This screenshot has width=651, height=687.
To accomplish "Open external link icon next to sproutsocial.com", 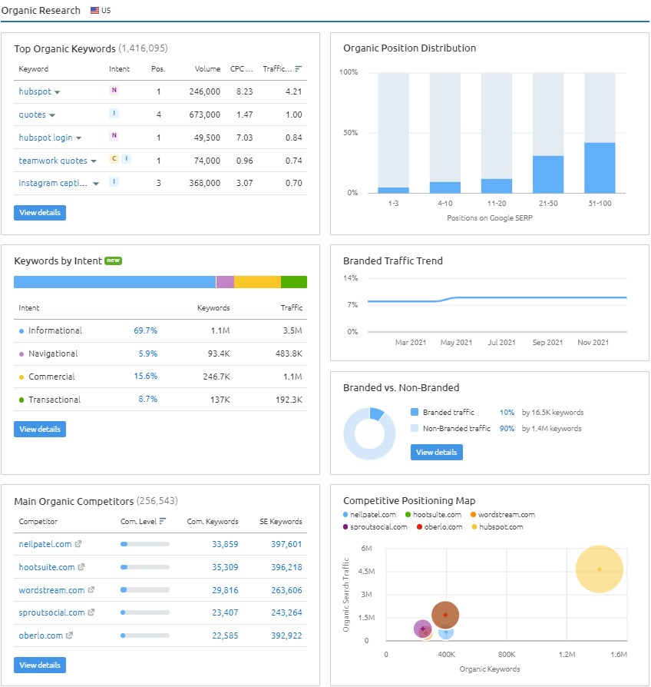I will (91, 612).
